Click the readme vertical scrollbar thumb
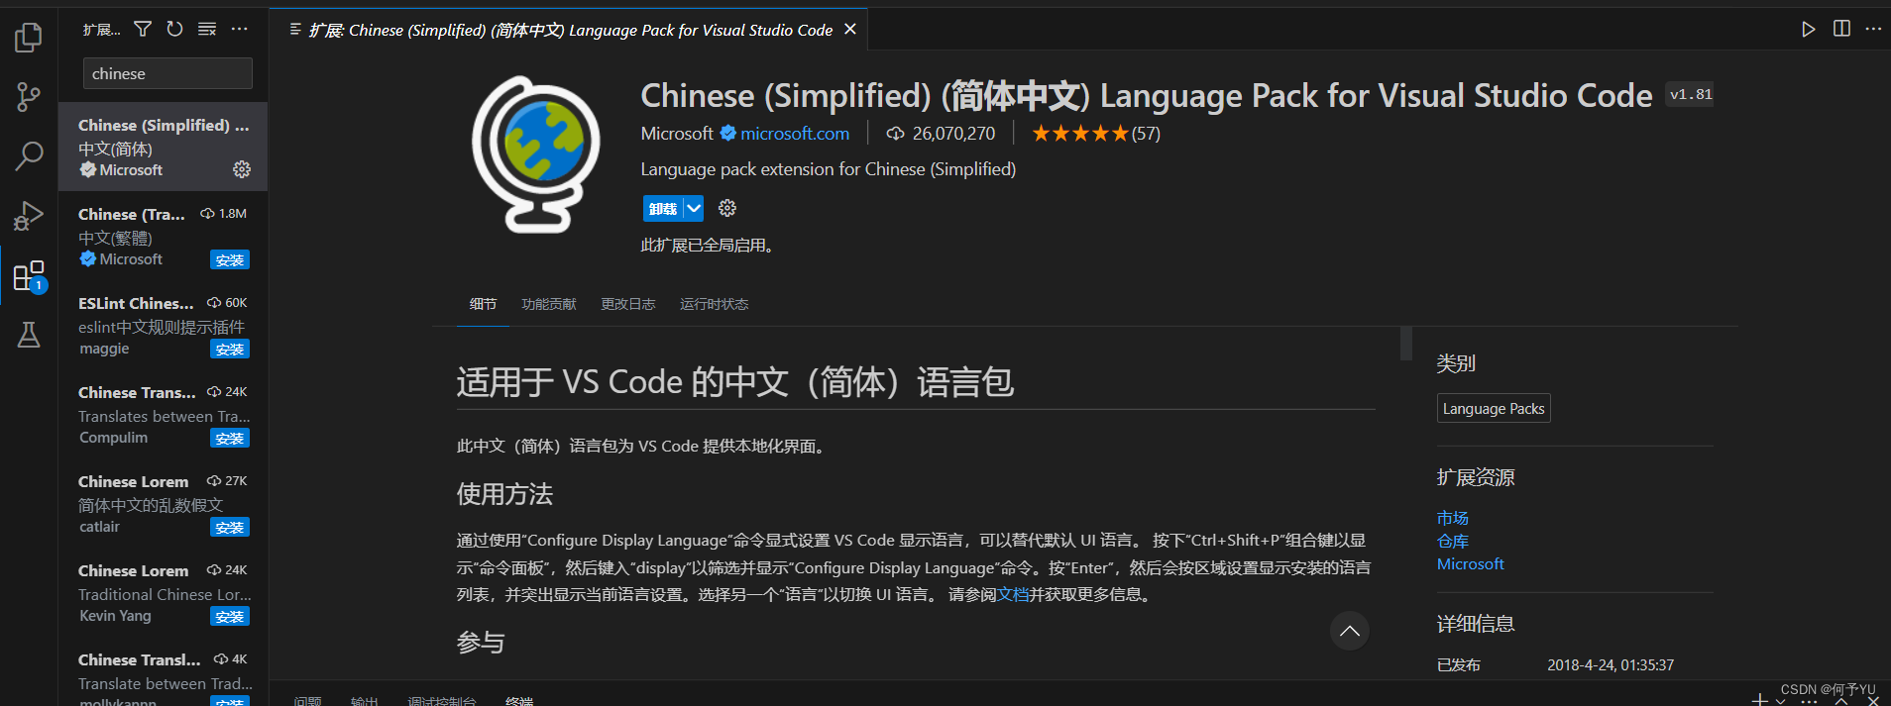 [x=1406, y=343]
